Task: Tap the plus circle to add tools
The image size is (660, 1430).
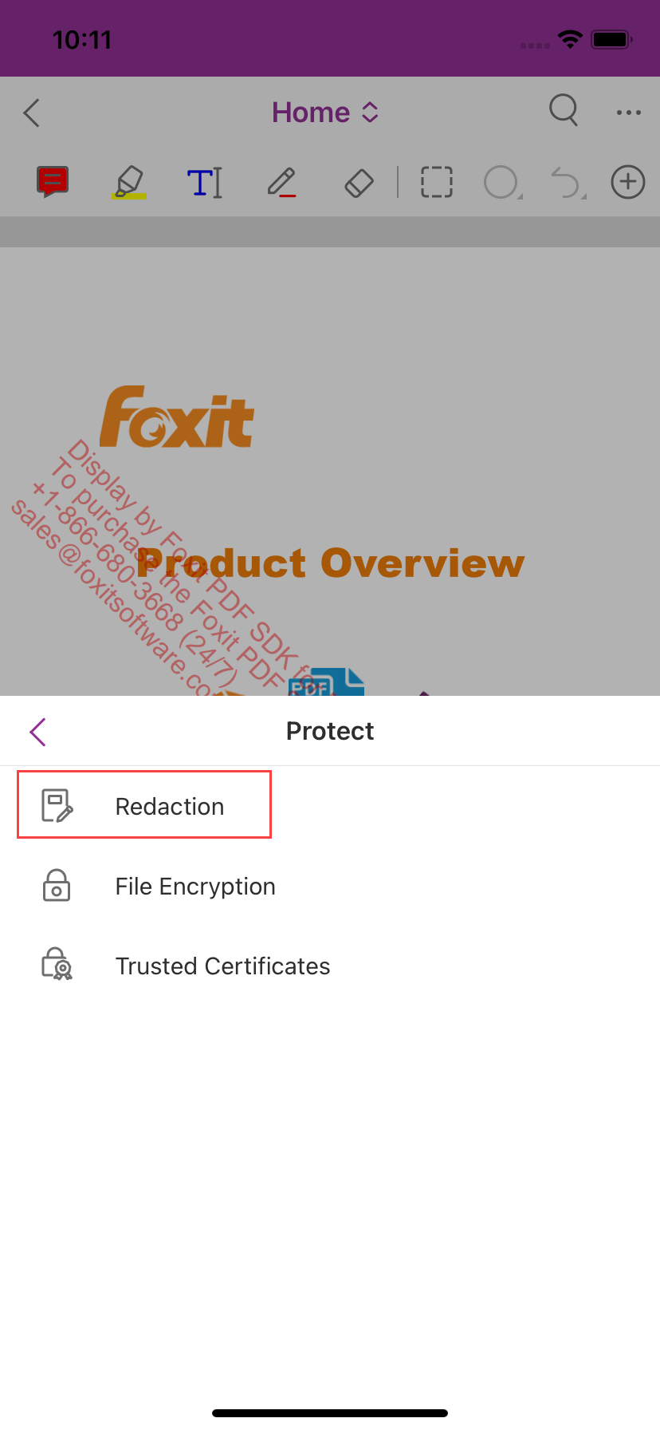Action: coord(628,182)
